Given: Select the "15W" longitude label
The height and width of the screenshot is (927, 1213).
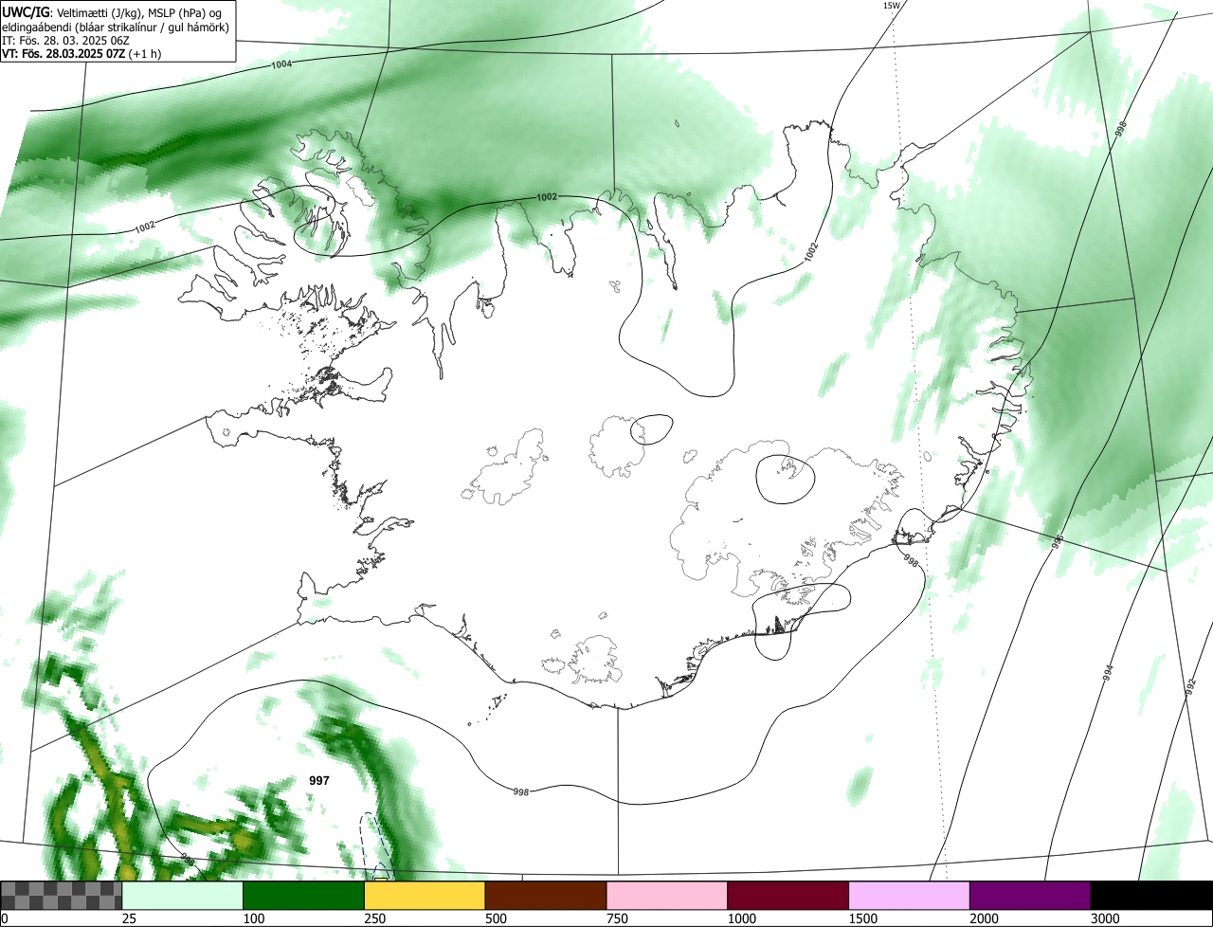Looking at the screenshot, I should pos(891,6).
